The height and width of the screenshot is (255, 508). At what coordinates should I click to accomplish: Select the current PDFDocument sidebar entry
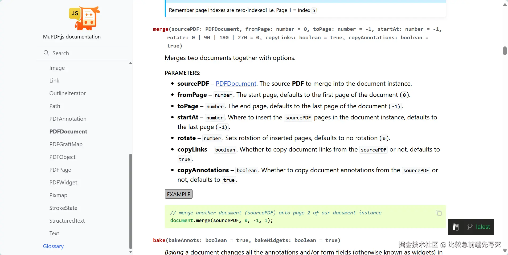[x=68, y=132]
